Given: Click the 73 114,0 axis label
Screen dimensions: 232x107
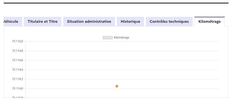Looking at the screenshot, I should [x=17, y=88].
